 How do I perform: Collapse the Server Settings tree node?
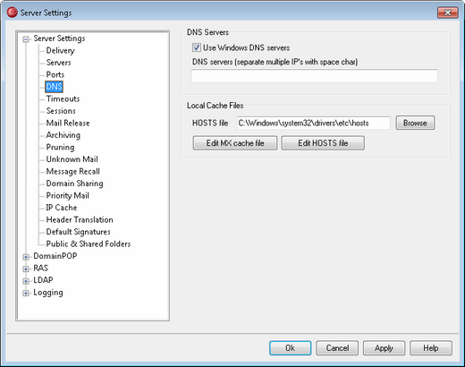pyautogui.click(x=26, y=39)
